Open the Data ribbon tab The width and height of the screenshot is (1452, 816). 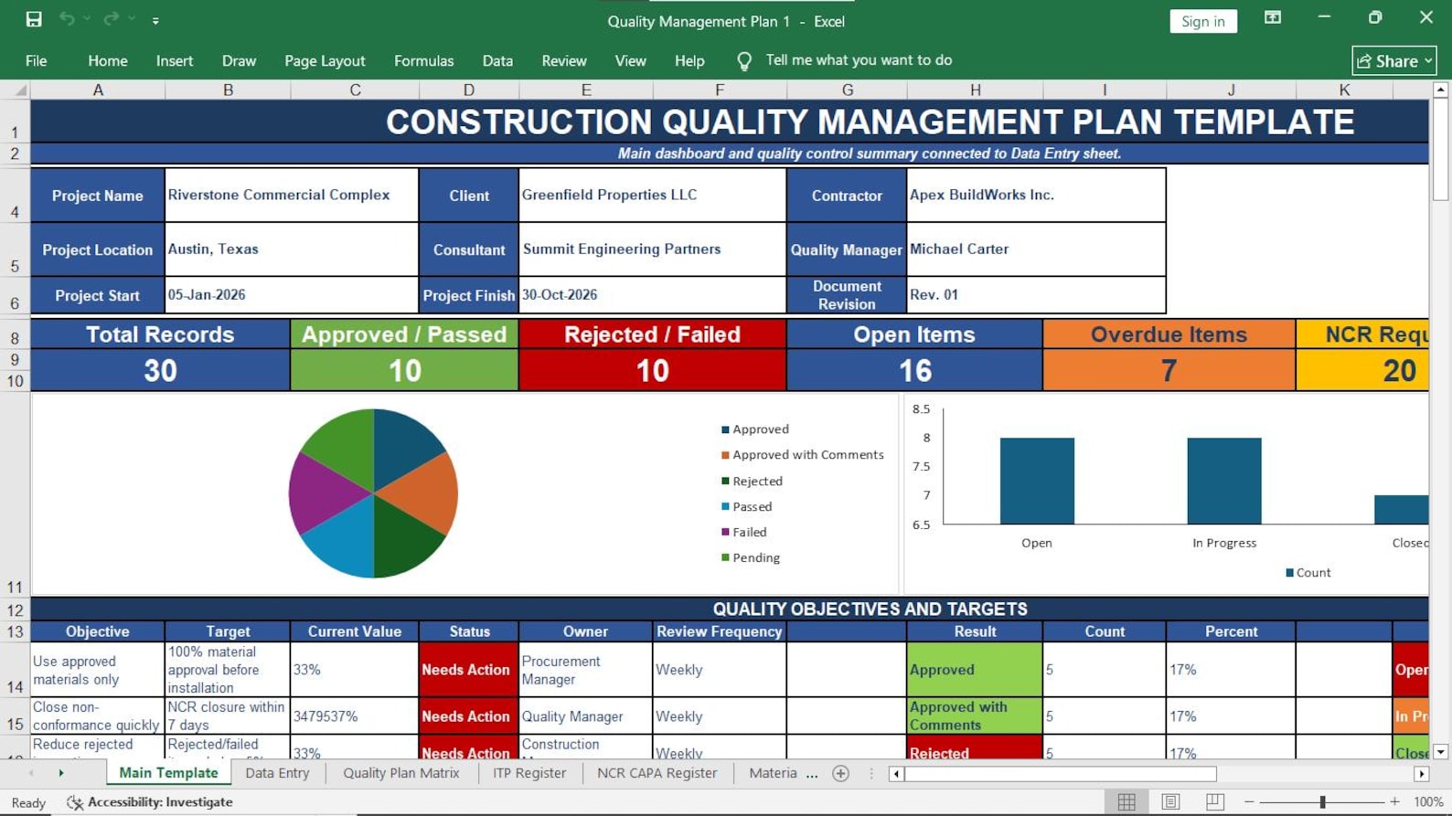click(x=497, y=61)
